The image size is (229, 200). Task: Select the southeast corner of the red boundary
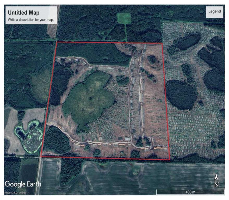170,159
